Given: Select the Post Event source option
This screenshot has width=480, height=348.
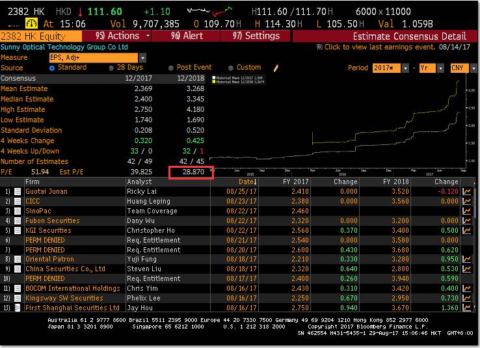Looking at the screenshot, I should [171, 68].
